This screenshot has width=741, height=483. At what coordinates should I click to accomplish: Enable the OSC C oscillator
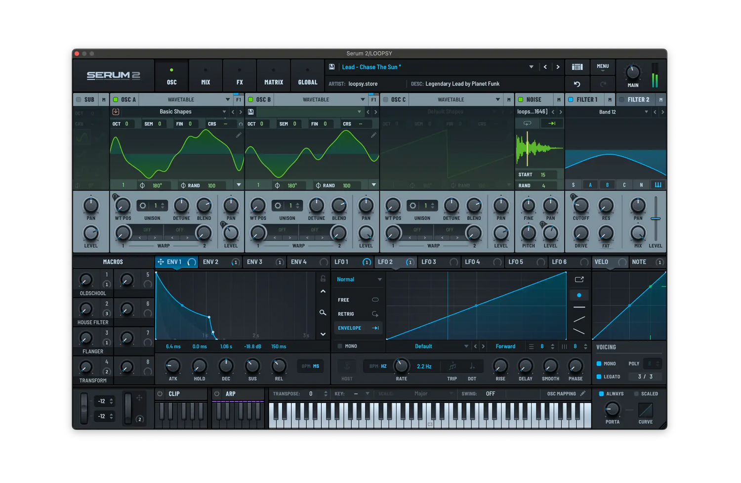[386, 99]
